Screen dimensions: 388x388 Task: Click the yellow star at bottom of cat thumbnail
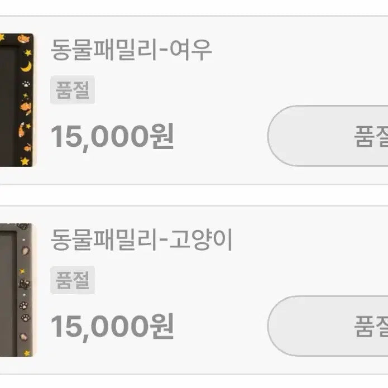[x=27, y=353]
